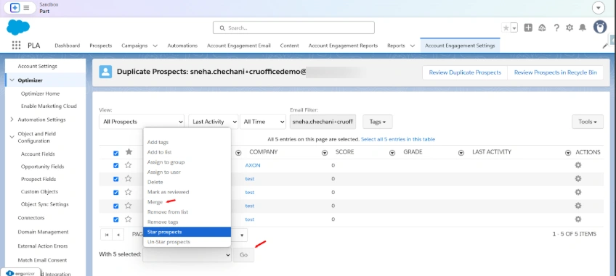616x276 pixels.
Task: Open the SCORE column sort arrow
Action: click(392, 153)
